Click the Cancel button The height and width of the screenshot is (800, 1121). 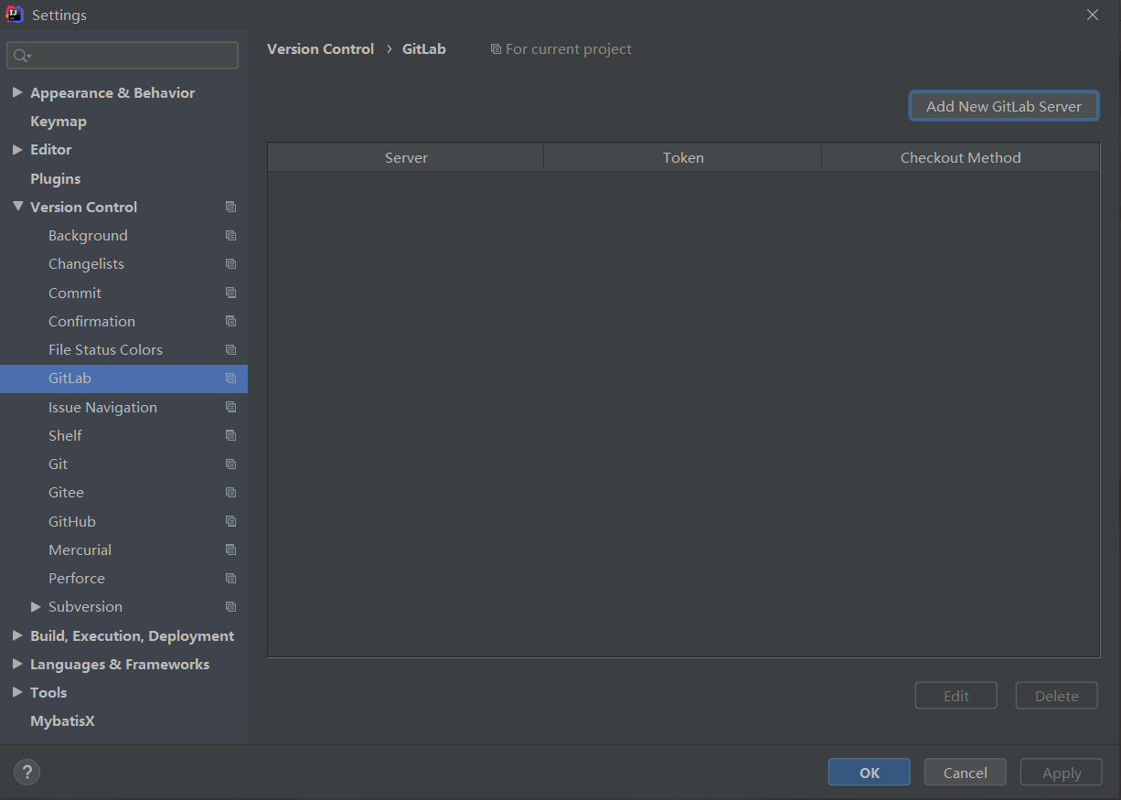(x=965, y=773)
